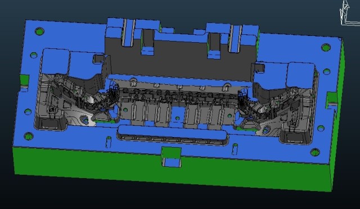This screenshot has height=209, width=360.
Task: Pick the green hole at the plate's lower-left corner
Action: [x=29, y=137]
